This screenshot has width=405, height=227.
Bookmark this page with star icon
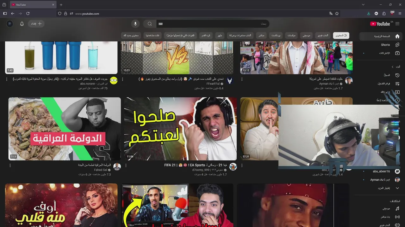tap(337, 14)
